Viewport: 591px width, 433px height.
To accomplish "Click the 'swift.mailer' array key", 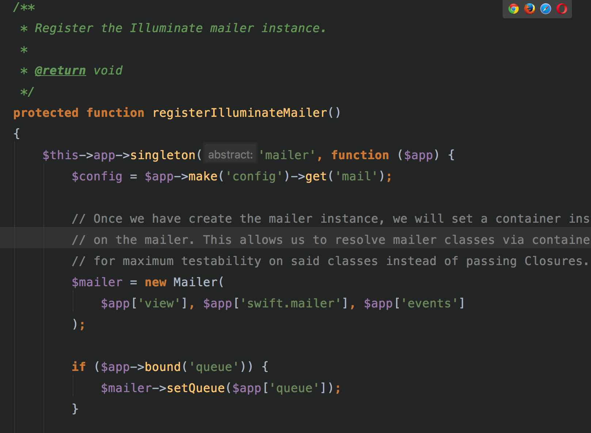I will click(290, 303).
